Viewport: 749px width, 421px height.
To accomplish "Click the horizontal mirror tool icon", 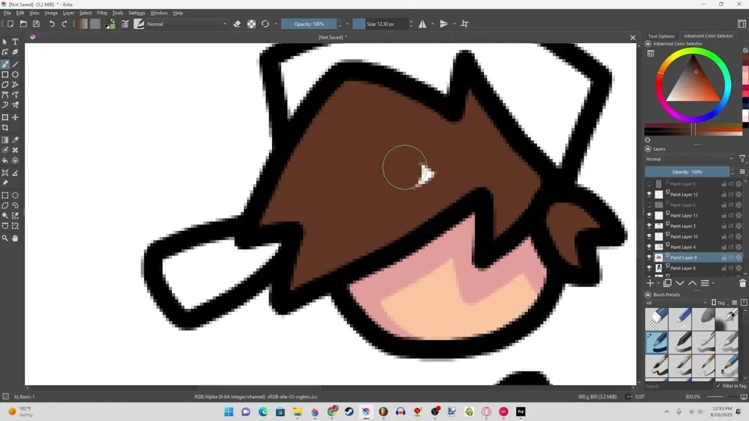I will pos(422,24).
